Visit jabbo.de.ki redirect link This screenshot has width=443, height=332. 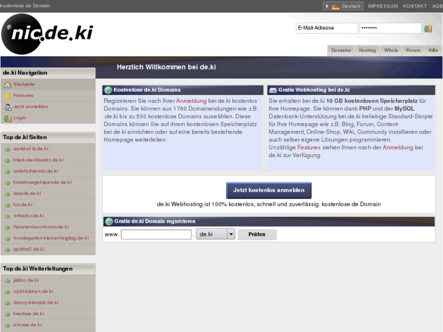26,280
